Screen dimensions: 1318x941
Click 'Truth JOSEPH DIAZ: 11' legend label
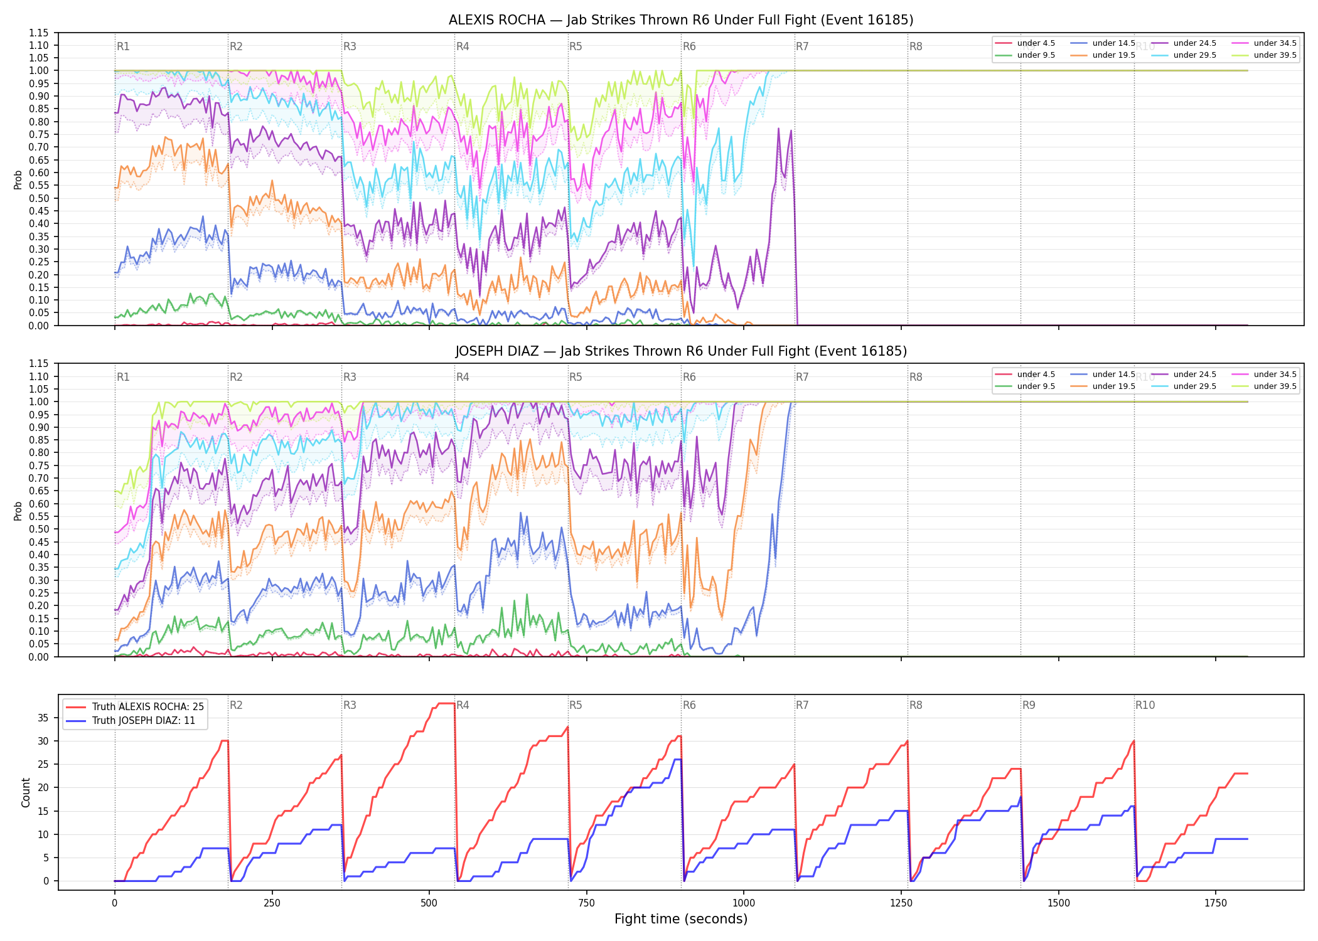coord(144,721)
